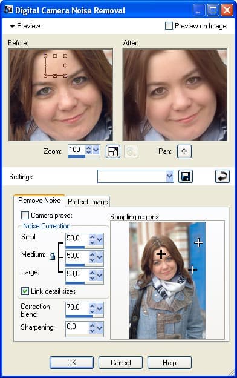Maximize the dialog window
Image resolution: width=237 pixels, height=378 pixels.
(213, 10)
